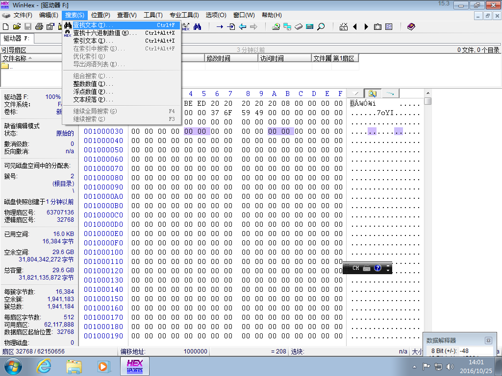The height and width of the screenshot is (376, 502).
Task: Click the table grid toolbar icon
Action: 389,26
